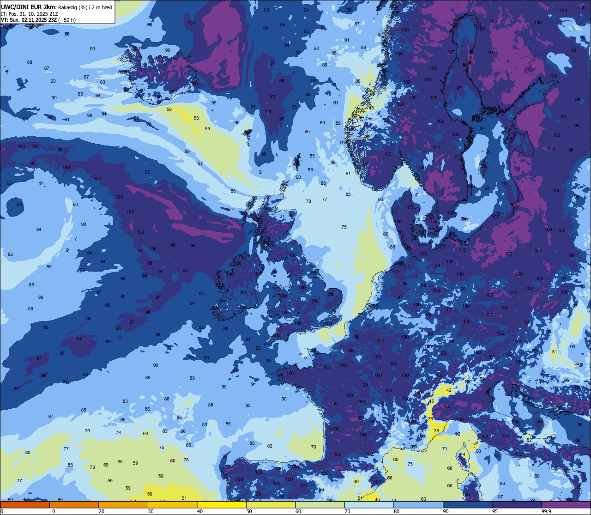
Task: Click the humidity value 58 south of Iceland
Action: click(x=196, y=118)
